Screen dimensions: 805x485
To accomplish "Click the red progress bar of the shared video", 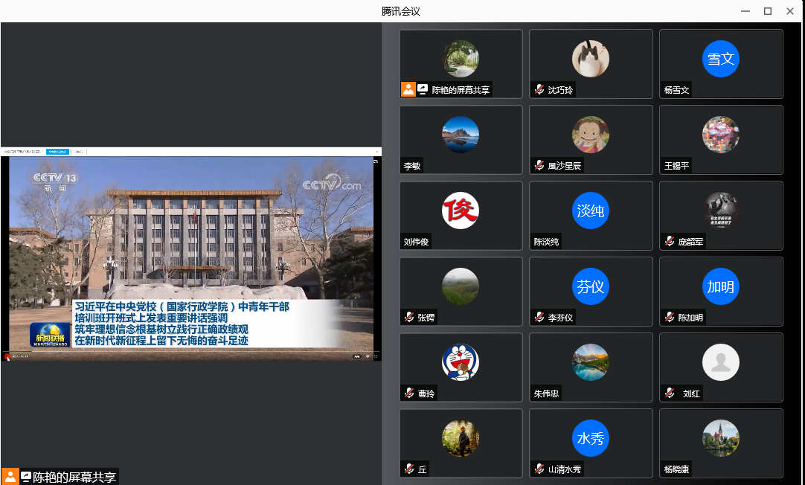I will (x=17, y=352).
